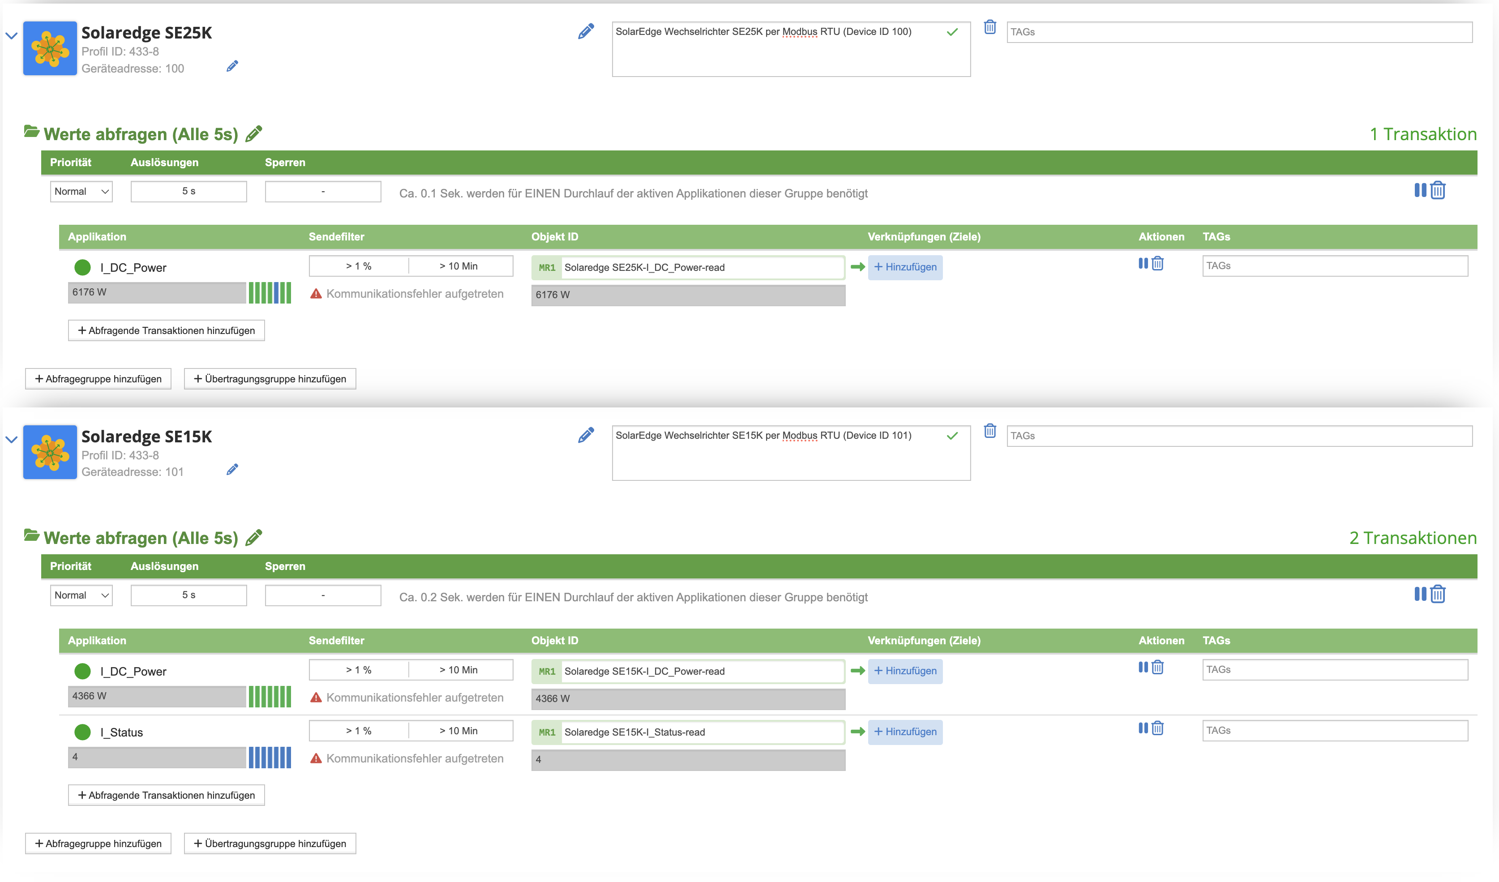Edit SE25K Werte abfragen group name
This screenshot has width=1499, height=882.
click(254, 134)
